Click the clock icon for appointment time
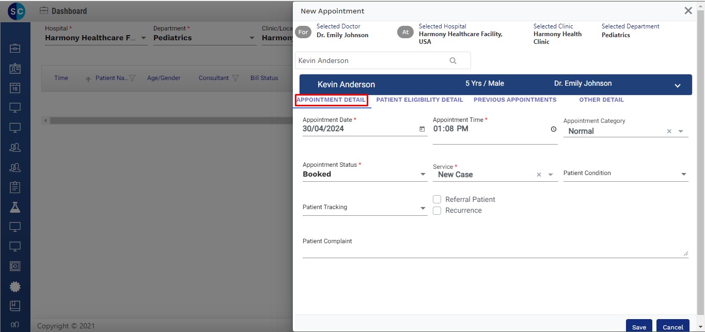 pyautogui.click(x=554, y=129)
